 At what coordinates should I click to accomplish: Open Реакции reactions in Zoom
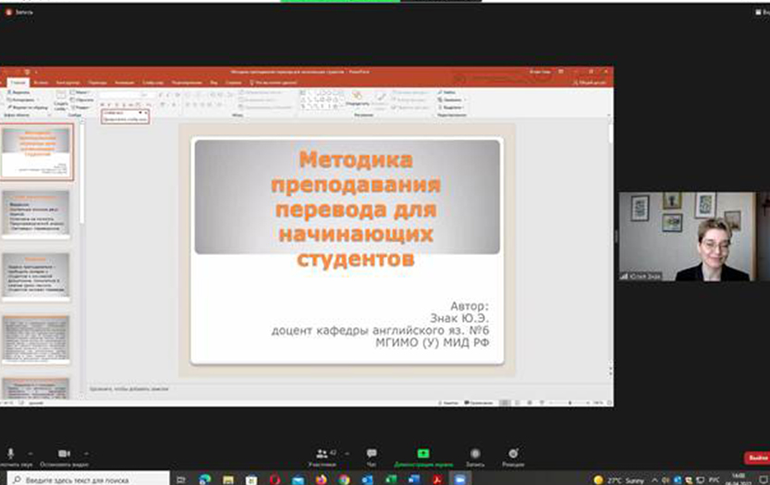(x=513, y=454)
